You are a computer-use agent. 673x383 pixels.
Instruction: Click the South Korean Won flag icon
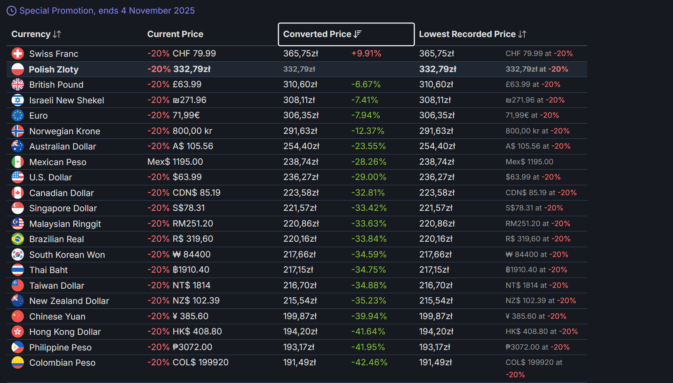click(x=18, y=255)
